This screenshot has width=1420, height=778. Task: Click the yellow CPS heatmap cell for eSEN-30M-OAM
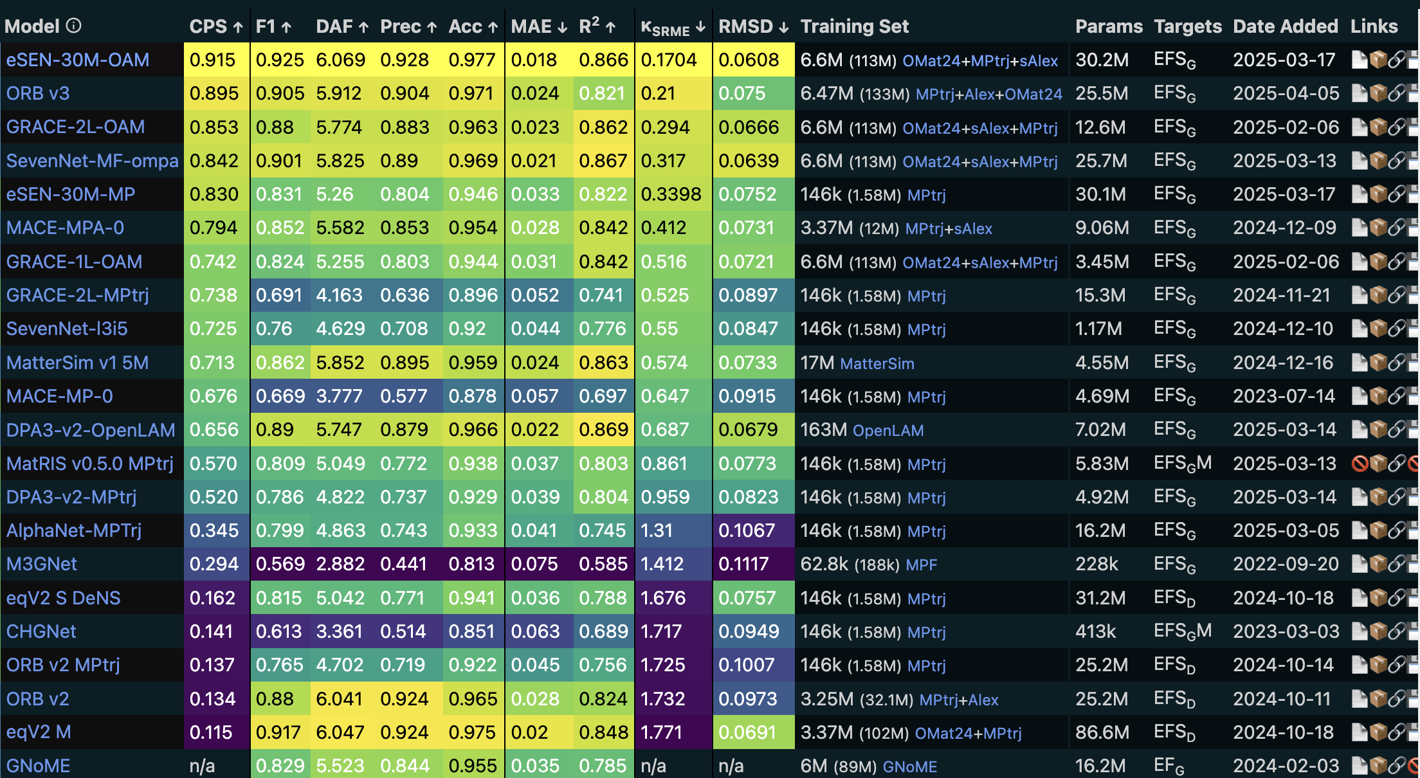click(x=215, y=60)
